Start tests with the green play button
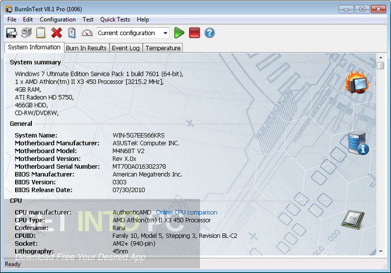 (x=179, y=33)
